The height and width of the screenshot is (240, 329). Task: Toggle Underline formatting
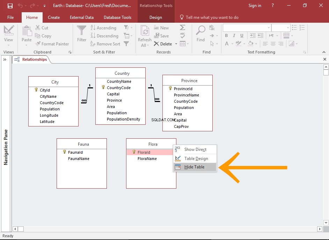[242, 35]
